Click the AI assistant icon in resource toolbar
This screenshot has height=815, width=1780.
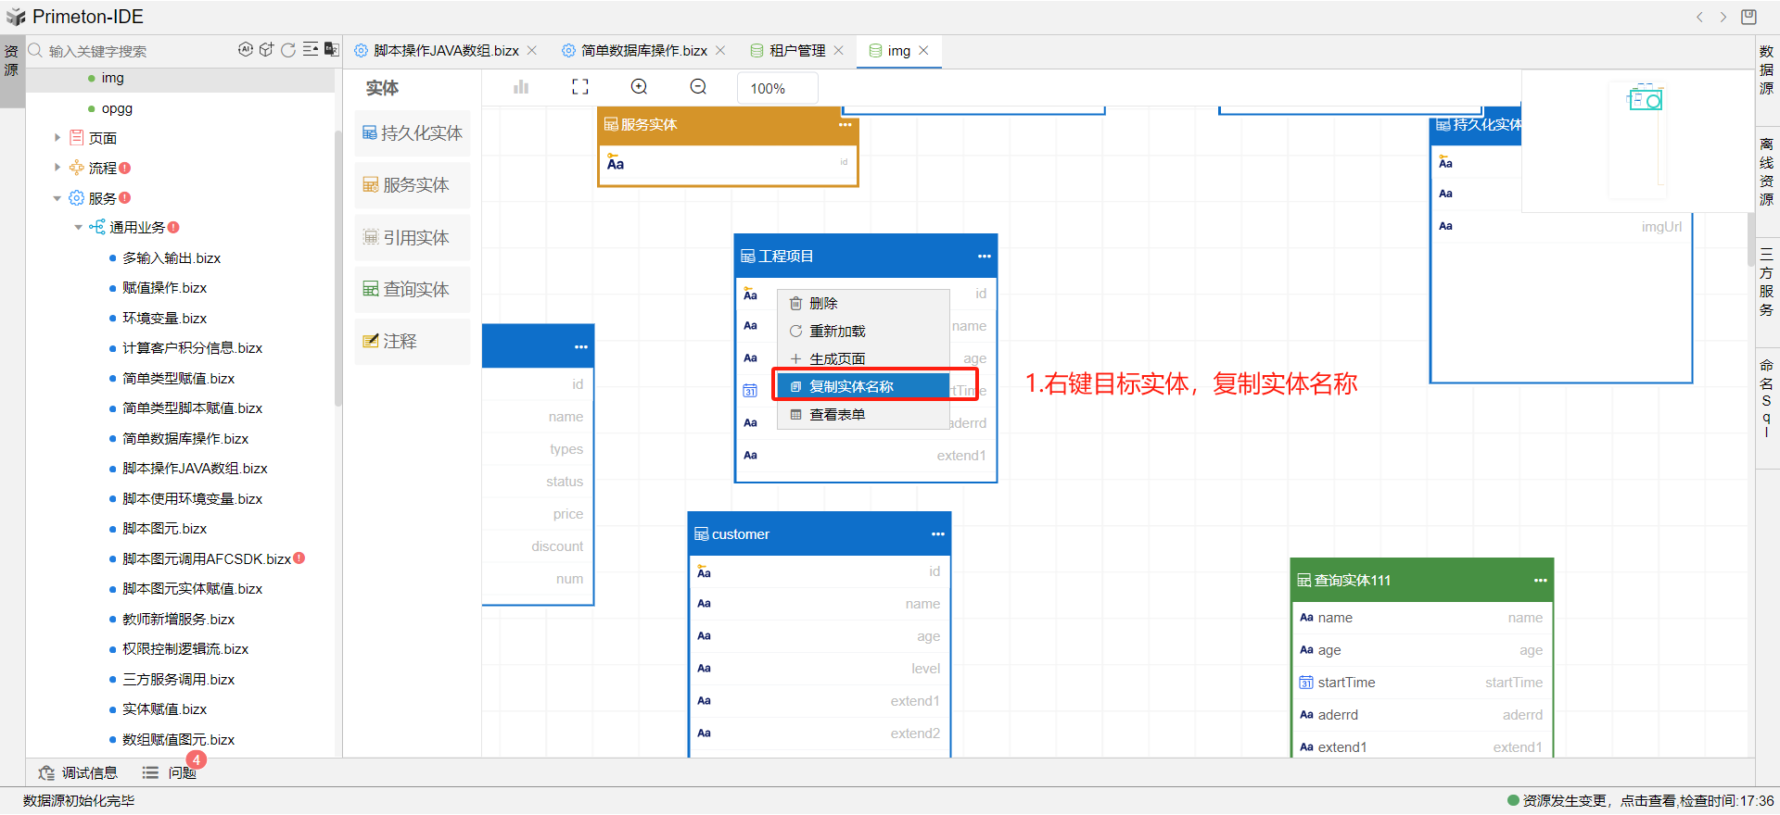245,50
